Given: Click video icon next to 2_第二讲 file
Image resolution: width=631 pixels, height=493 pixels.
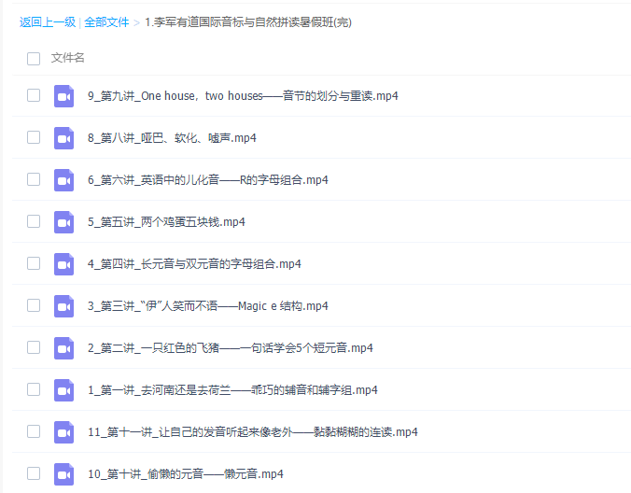Looking at the screenshot, I should click(63, 347).
